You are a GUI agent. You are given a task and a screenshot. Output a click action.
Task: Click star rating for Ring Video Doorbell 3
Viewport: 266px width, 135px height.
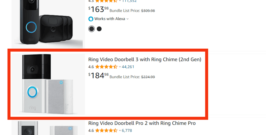(x=106, y=67)
